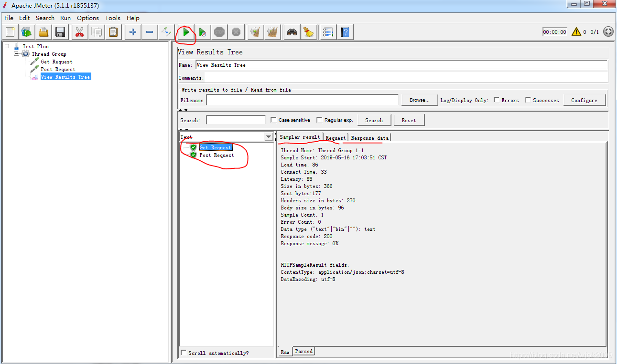Select Post Request in test plan tree
Viewport: 617px width, 364px height.
coord(58,69)
